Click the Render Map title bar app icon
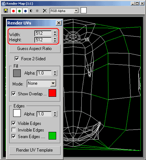Image resolution: width=146 pixels, height=160 pixels. point(4,4)
